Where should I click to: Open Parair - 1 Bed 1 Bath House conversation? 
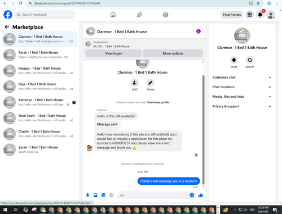(39, 55)
